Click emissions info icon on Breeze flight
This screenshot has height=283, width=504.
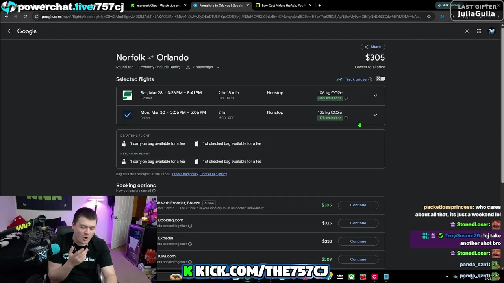click(346, 118)
